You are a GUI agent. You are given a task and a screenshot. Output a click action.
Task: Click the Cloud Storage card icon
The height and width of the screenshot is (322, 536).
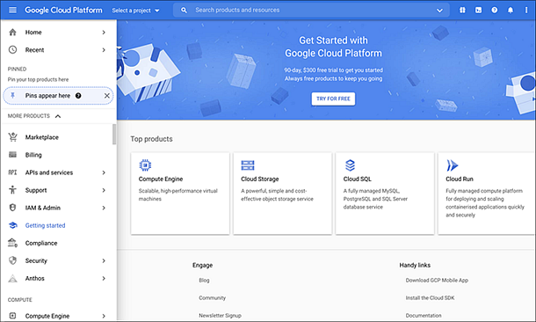click(248, 165)
